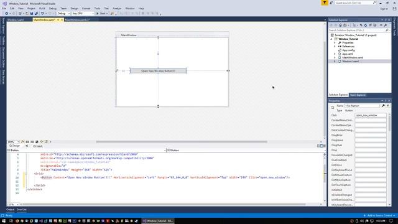
Task: Click the View Code icon in Solution Explorer
Action: (x=381, y=25)
